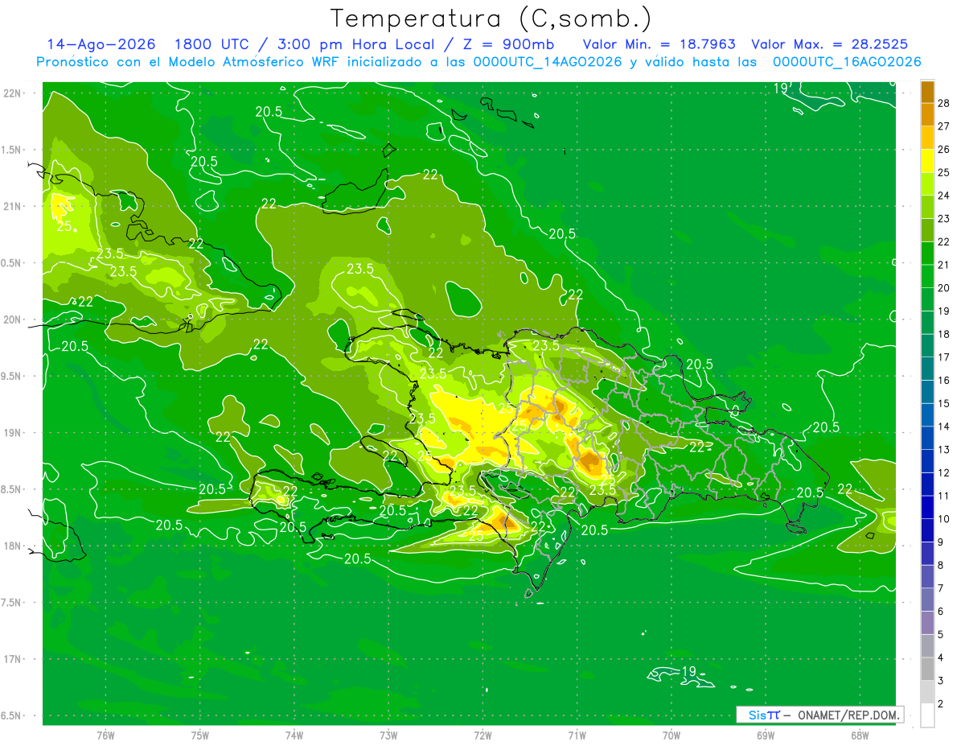Click legend scale value '18'
The width and height of the screenshot is (965, 746).
coord(944,333)
